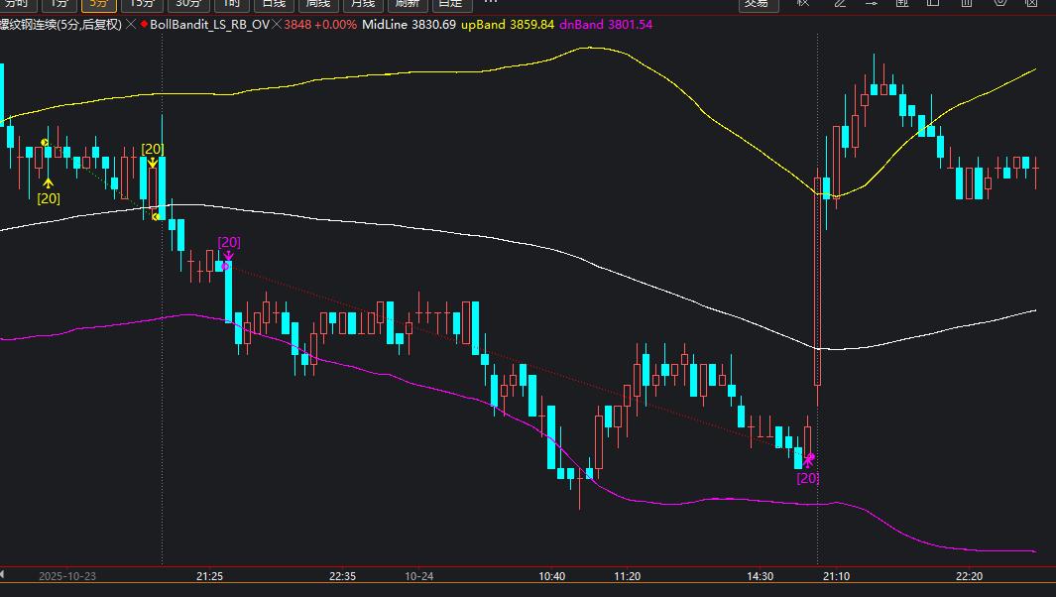This screenshot has height=597, width=1056.
Task: Remove the BollBandit_LS_RB_OV indicator with its X
Action: 276,24
